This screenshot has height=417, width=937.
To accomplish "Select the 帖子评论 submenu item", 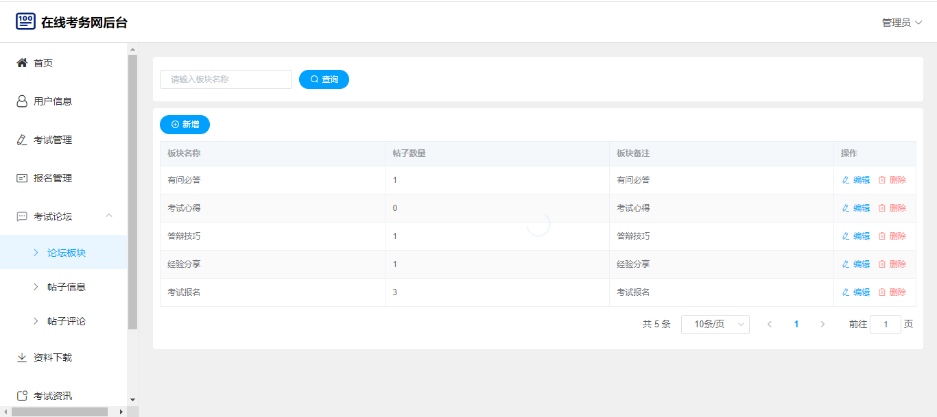I will point(64,321).
